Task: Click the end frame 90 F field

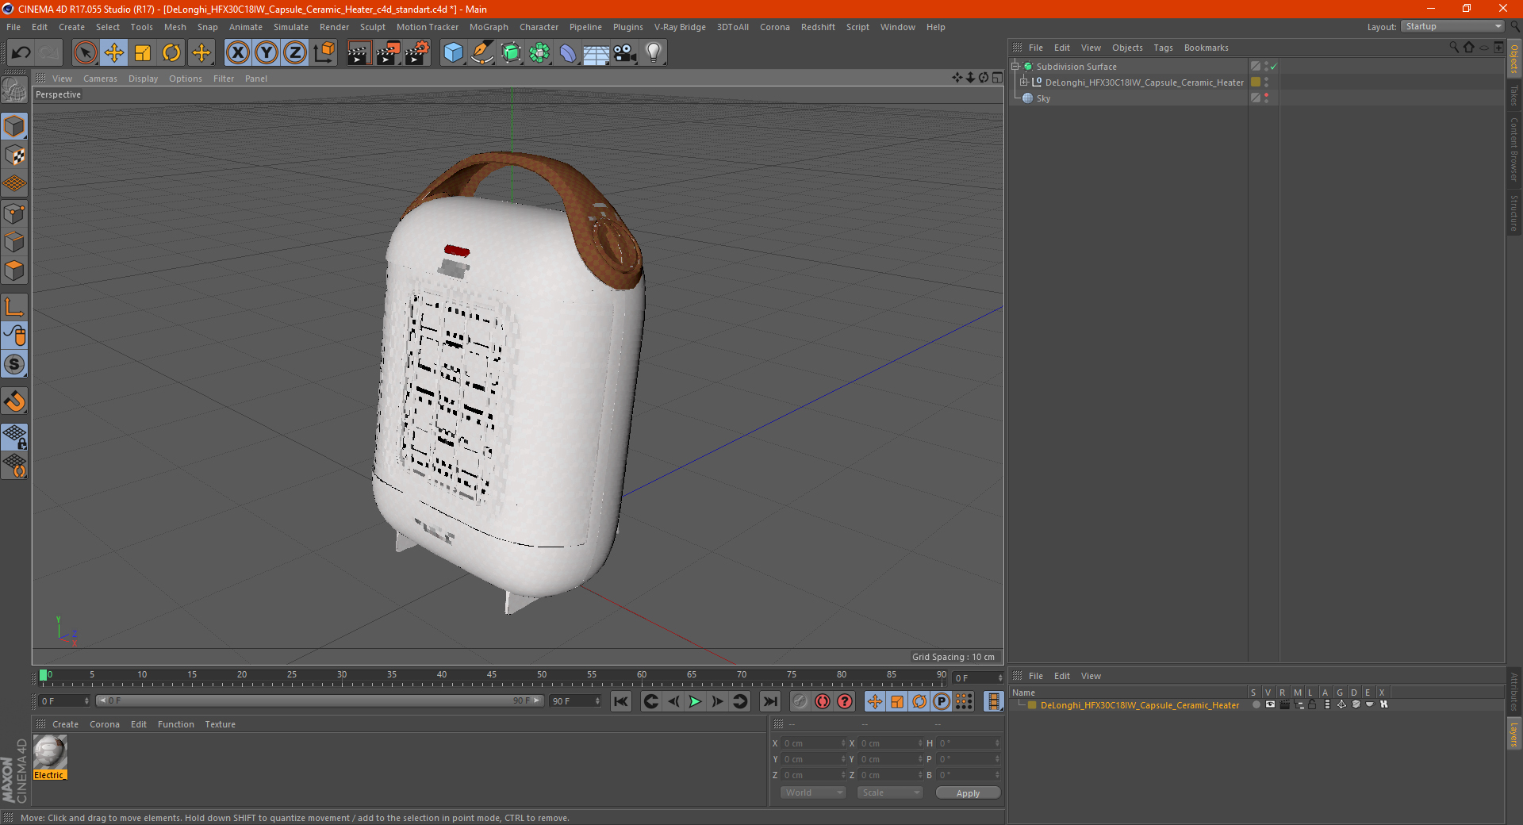Action: point(576,701)
